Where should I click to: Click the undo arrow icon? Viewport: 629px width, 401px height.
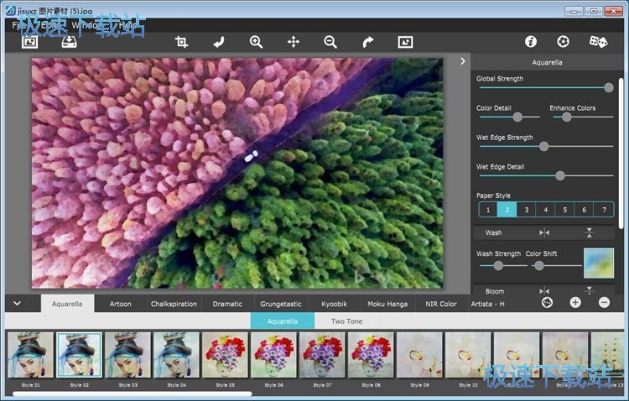point(219,42)
